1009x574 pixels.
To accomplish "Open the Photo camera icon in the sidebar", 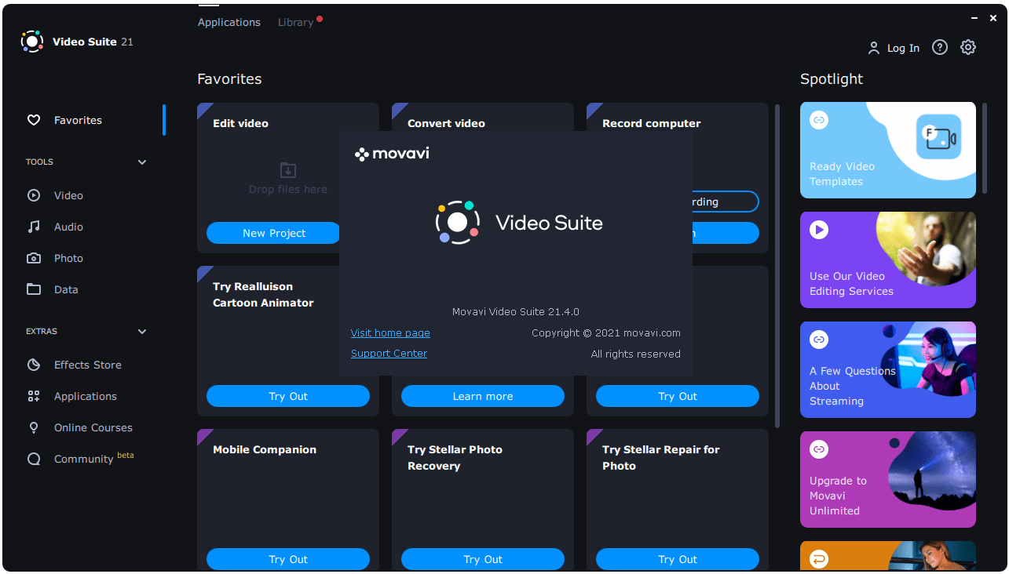I will (34, 258).
